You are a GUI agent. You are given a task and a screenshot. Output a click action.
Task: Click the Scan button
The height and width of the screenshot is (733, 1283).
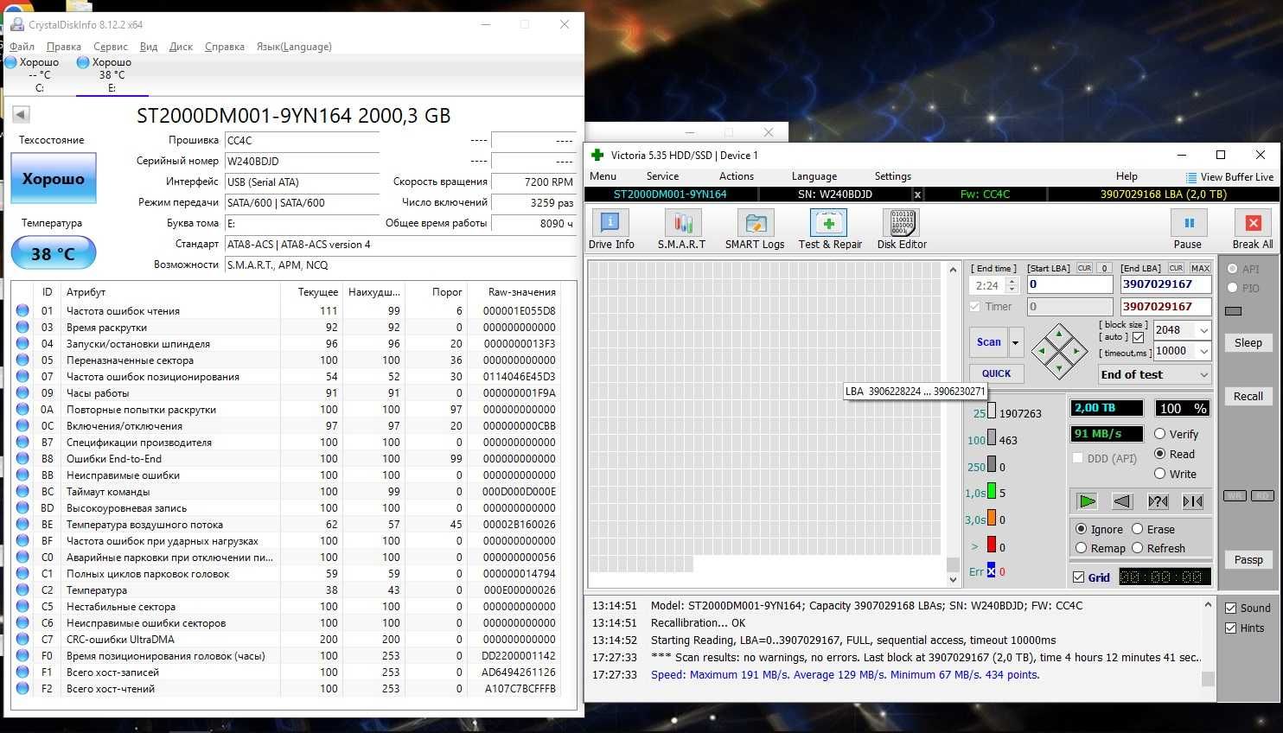(988, 342)
